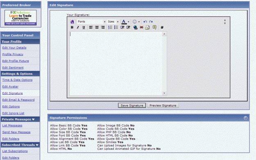Open Edit Folders under Private Messages
This screenshot has height=160, width=256.
click(11, 139)
